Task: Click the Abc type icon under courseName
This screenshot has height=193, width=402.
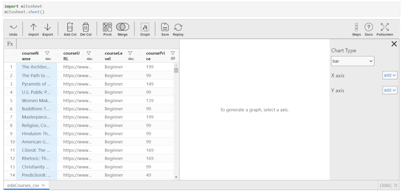Action: (48, 59)
